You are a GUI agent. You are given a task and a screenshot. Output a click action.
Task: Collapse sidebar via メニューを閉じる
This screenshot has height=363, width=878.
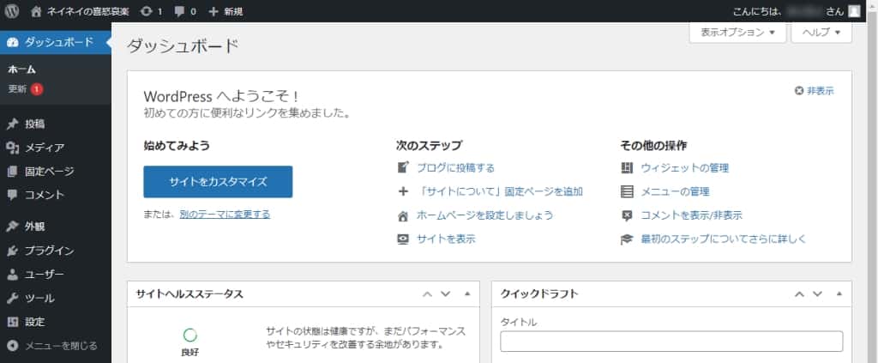(x=56, y=346)
